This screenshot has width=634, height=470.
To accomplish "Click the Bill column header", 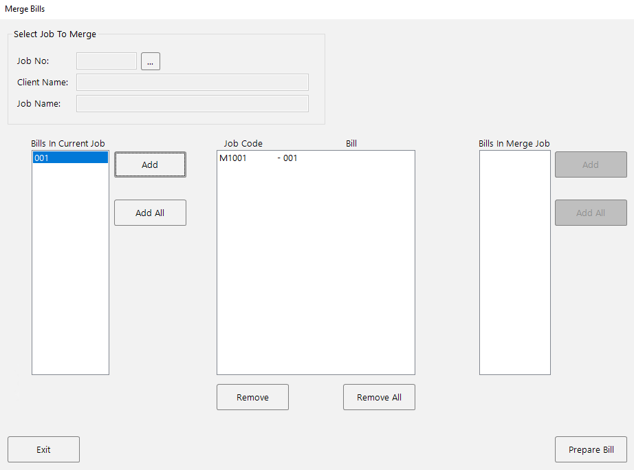I will coord(351,143).
